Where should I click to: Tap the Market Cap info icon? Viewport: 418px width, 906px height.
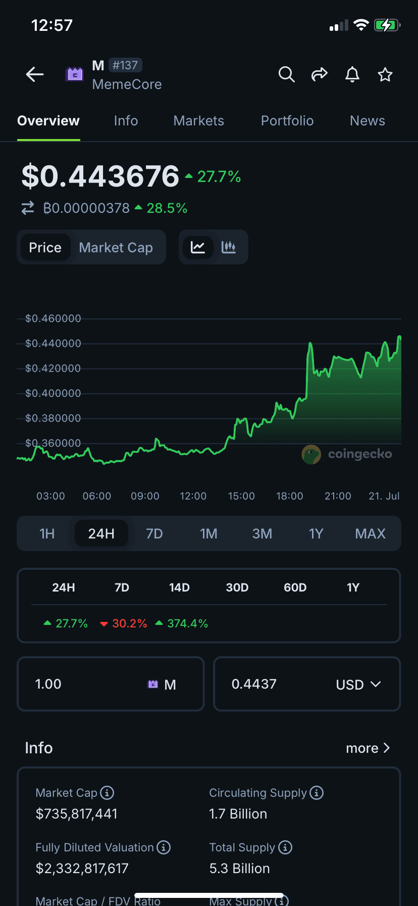pyautogui.click(x=107, y=793)
